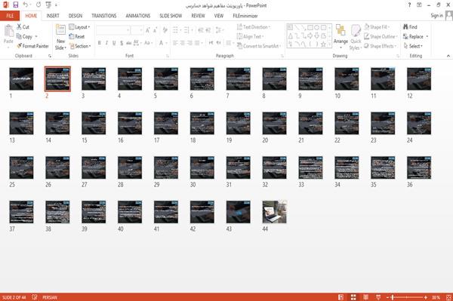Toggle Align Right paragraph option

coord(190,43)
